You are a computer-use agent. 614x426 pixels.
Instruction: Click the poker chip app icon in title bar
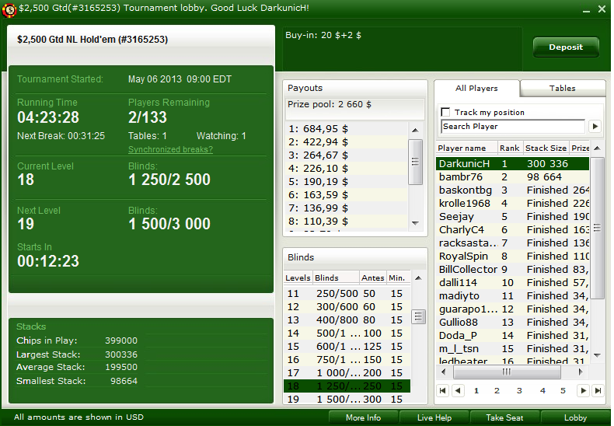pos(9,9)
